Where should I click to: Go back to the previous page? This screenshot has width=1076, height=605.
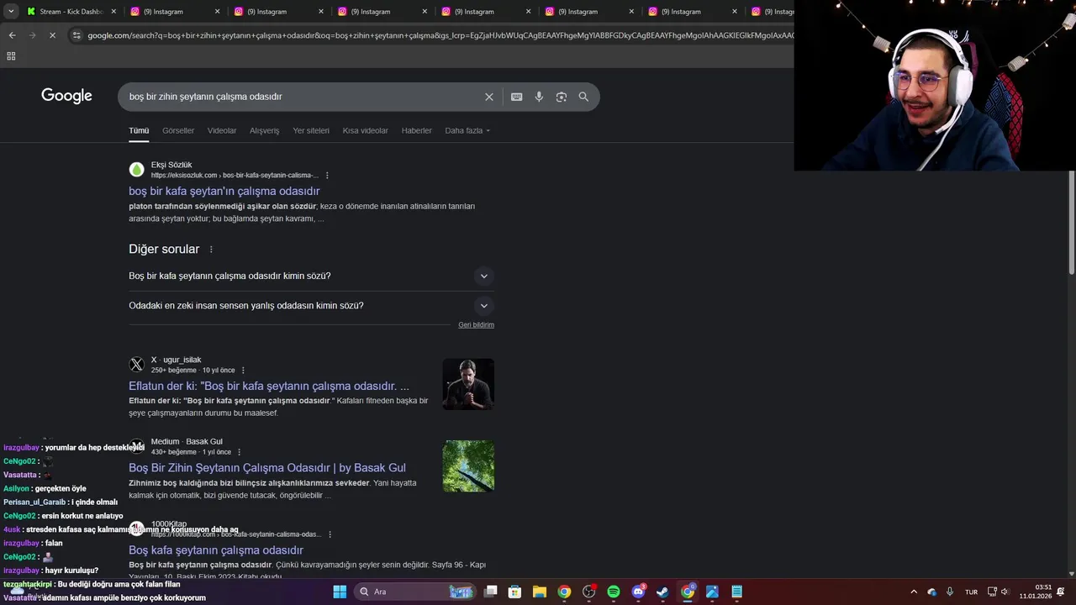click(x=12, y=35)
